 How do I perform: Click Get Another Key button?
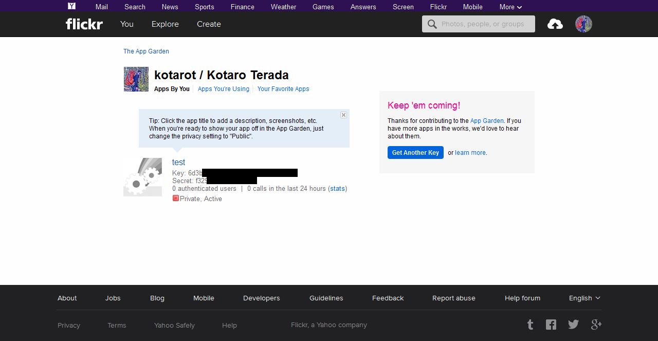(x=415, y=152)
